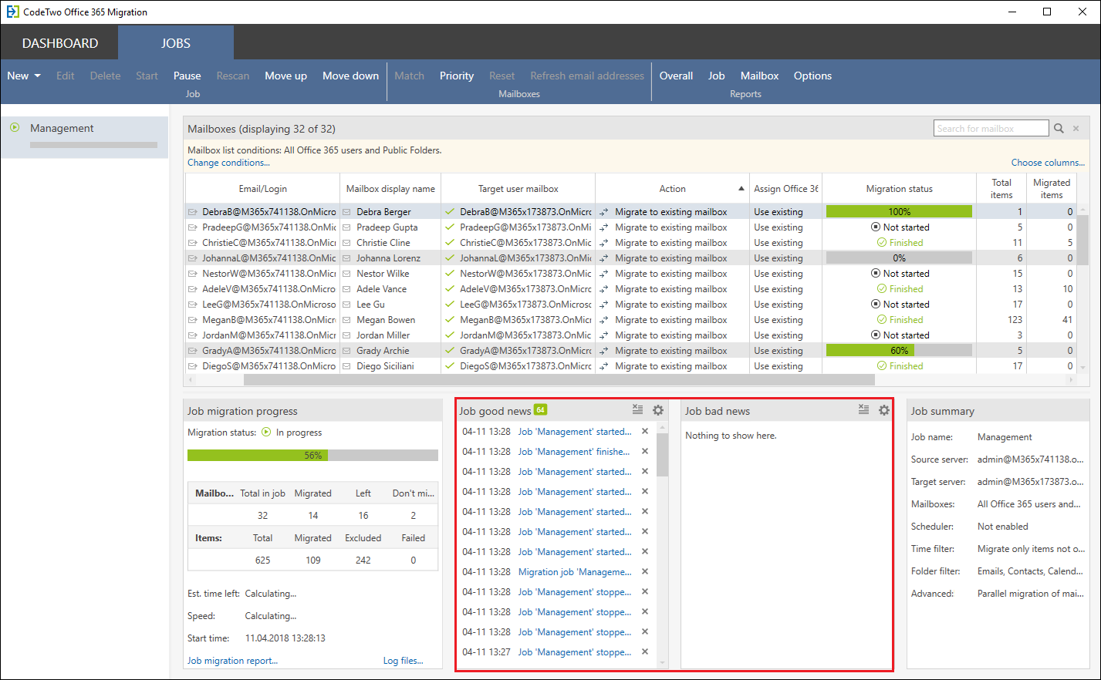
Task: Dismiss the 'Migration job Manageme...' news entry
Action: point(645,571)
